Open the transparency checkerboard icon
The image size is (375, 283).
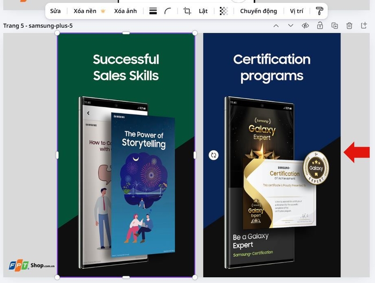(224, 11)
